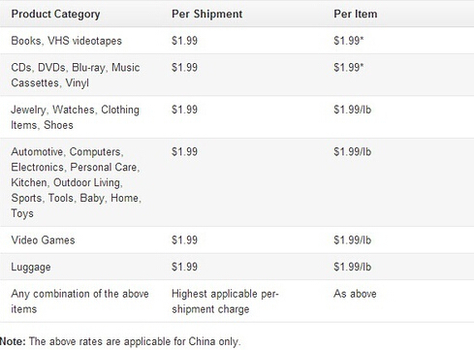This screenshot has width=474, height=350.
Task: Click the Per Item column header
Action: click(356, 14)
